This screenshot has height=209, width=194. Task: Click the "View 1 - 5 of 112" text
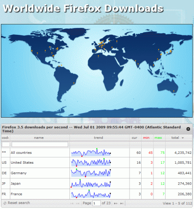coord(177,204)
